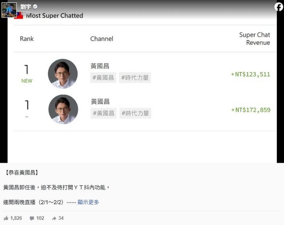This screenshot has height=225, width=284.
Task: Click the comment bubble icon
Action: [x=32, y=218]
